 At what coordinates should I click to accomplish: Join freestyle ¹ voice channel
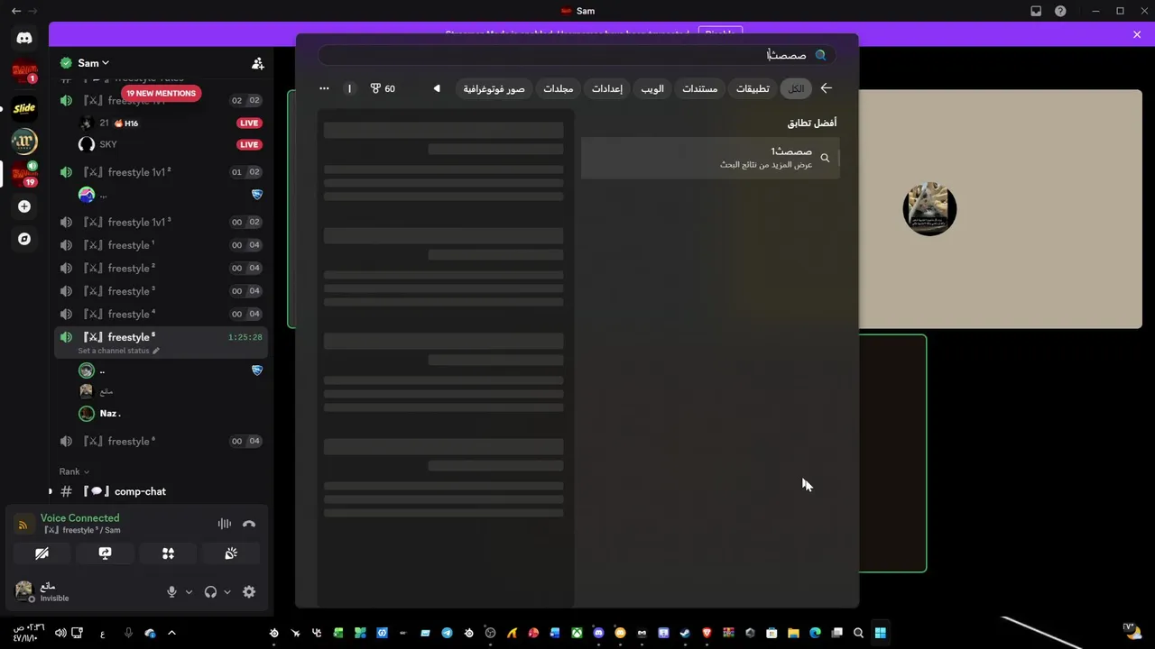pyautogui.click(x=161, y=245)
